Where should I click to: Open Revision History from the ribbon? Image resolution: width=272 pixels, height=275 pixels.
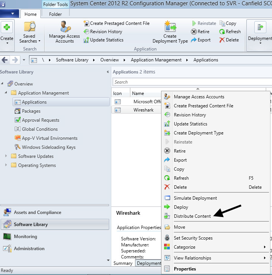[x=103, y=32]
